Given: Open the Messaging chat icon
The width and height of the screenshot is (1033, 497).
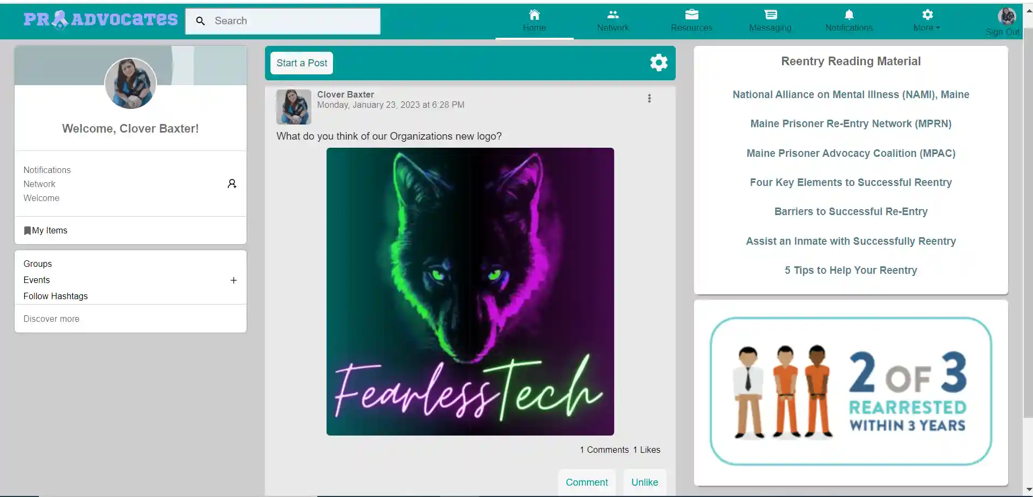Looking at the screenshot, I should pos(770,15).
